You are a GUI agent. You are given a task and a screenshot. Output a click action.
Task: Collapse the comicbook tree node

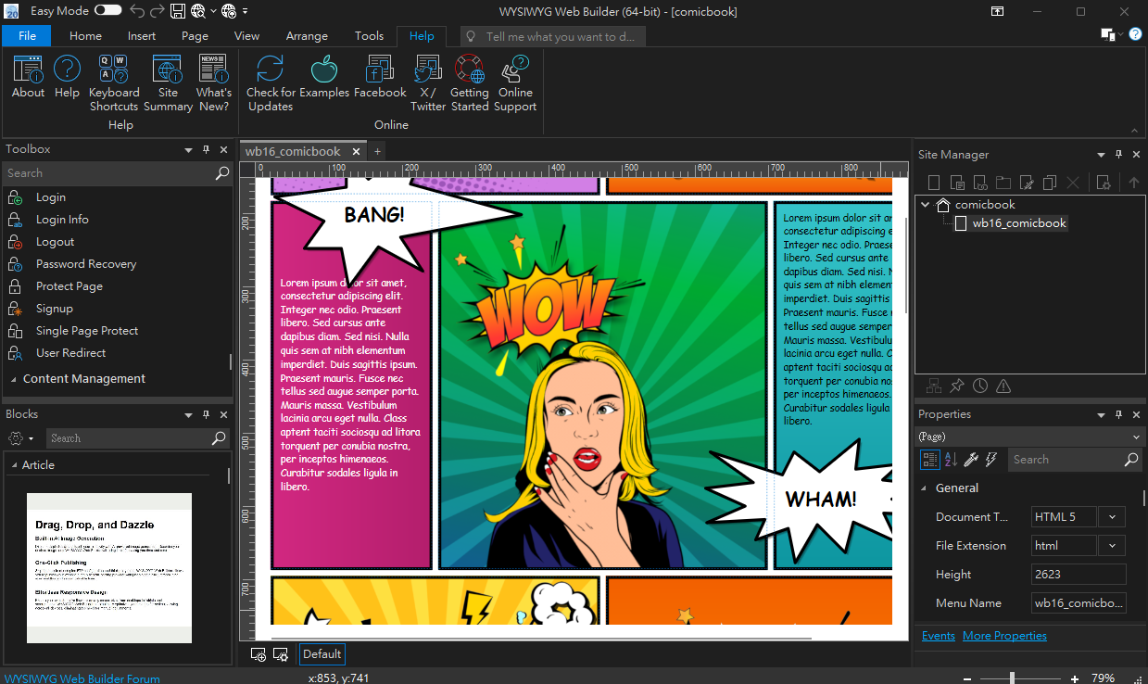coord(926,205)
